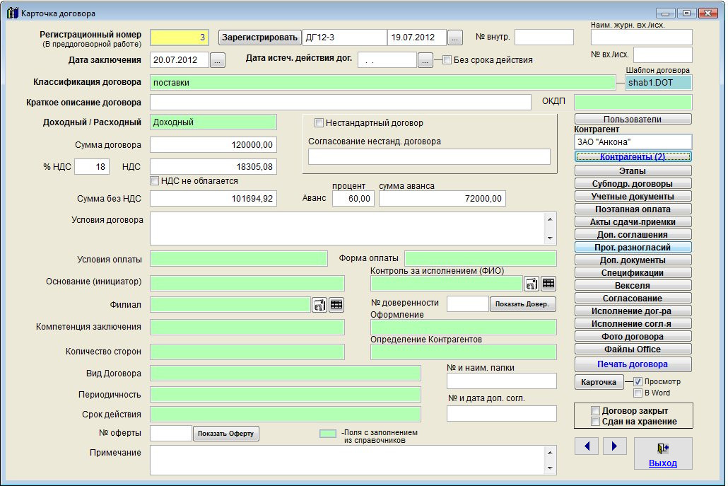The width and height of the screenshot is (728, 486).
Task: Check the Нестандартный договор checkbox
Action: click(x=319, y=123)
